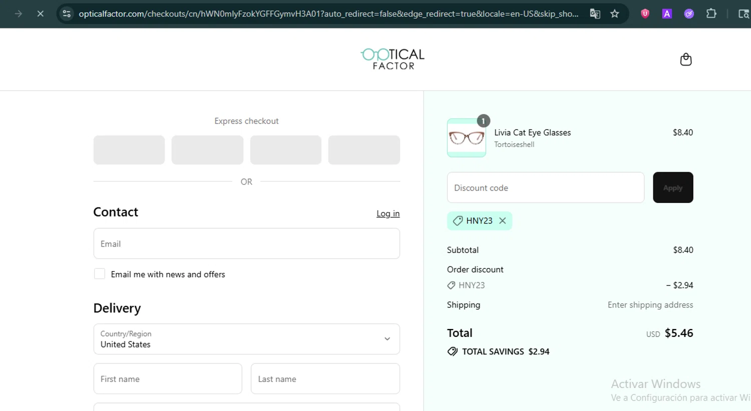Click the Livia Cat Eye Glasses thumbnail
The height and width of the screenshot is (411, 751).
click(x=467, y=137)
